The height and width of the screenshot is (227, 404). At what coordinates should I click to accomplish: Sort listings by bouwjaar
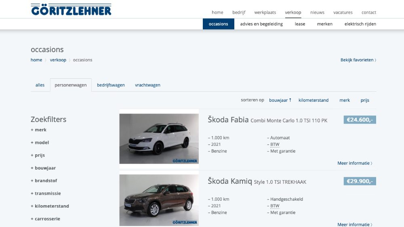280,100
